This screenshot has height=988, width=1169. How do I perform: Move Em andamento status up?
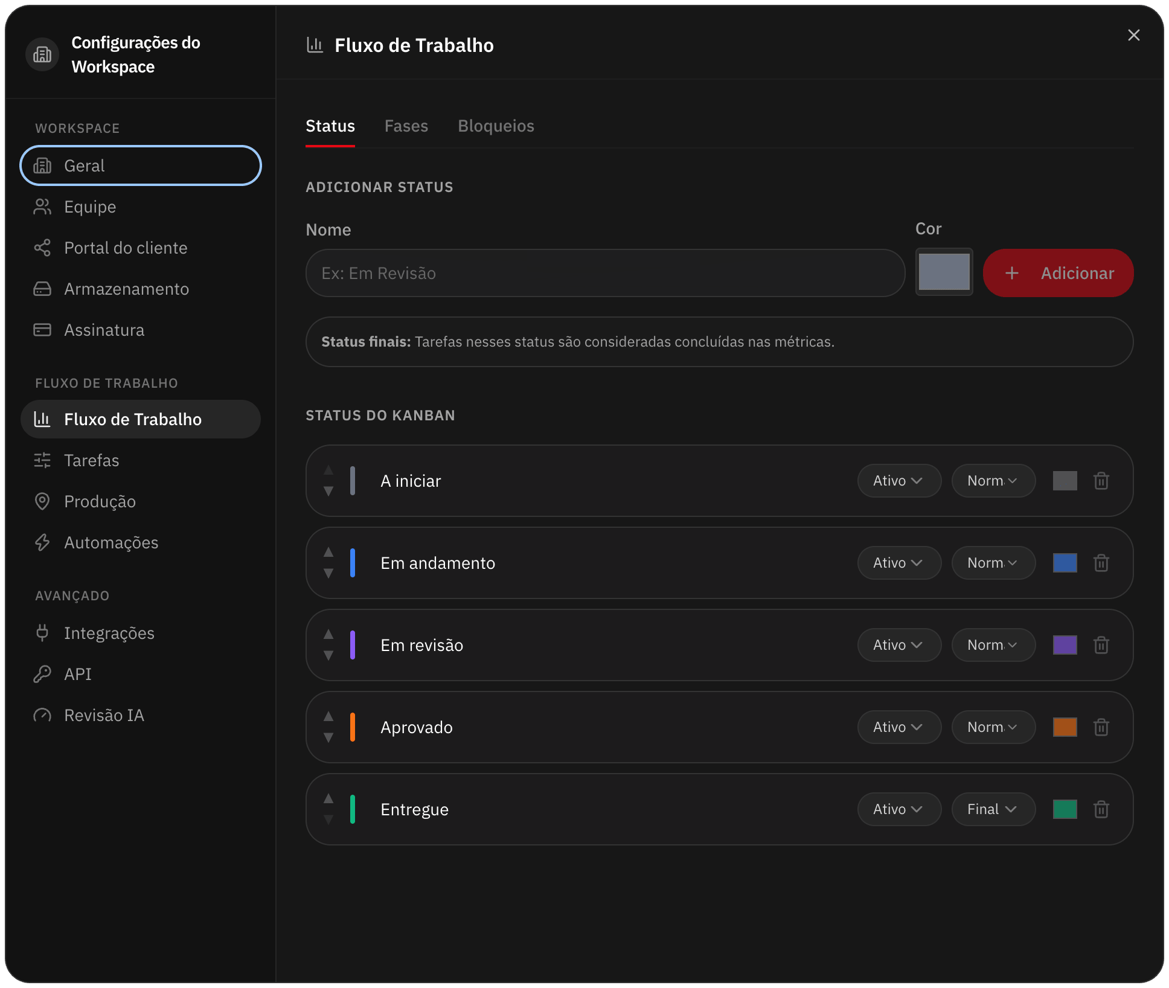pyautogui.click(x=328, y=552)
